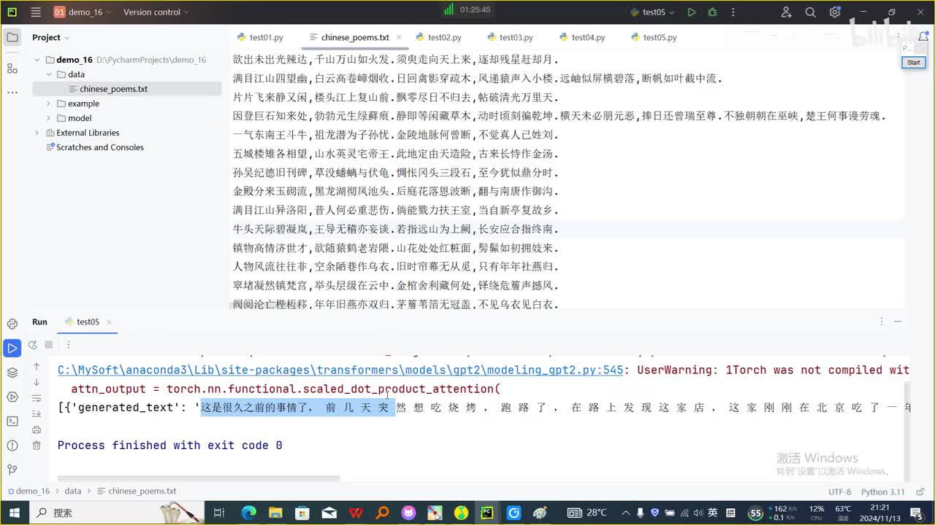
Task: Clear console with trash icon
Action: 37,446
